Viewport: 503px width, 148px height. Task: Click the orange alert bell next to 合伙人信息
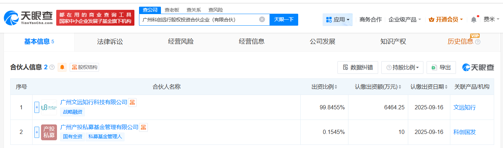coord(63,67)
